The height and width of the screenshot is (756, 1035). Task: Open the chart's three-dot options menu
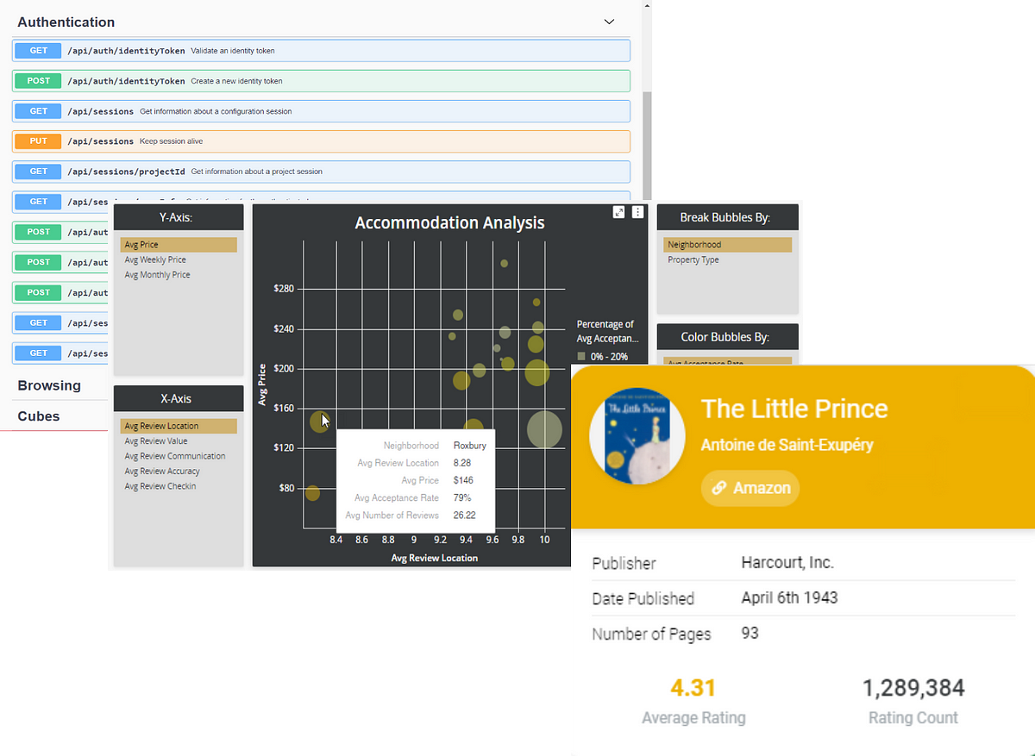637,212
